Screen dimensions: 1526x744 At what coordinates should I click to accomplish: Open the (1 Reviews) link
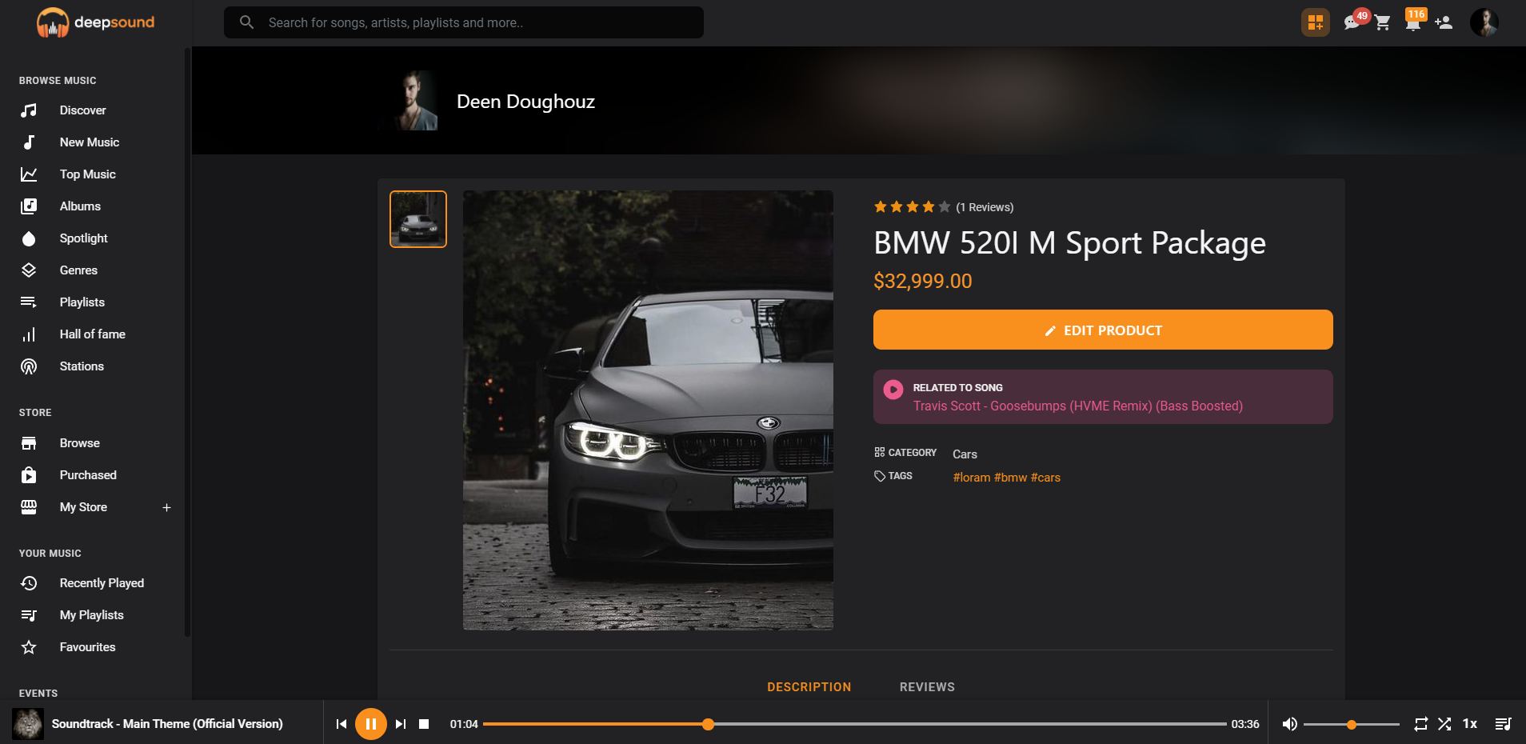pos(985,207)
